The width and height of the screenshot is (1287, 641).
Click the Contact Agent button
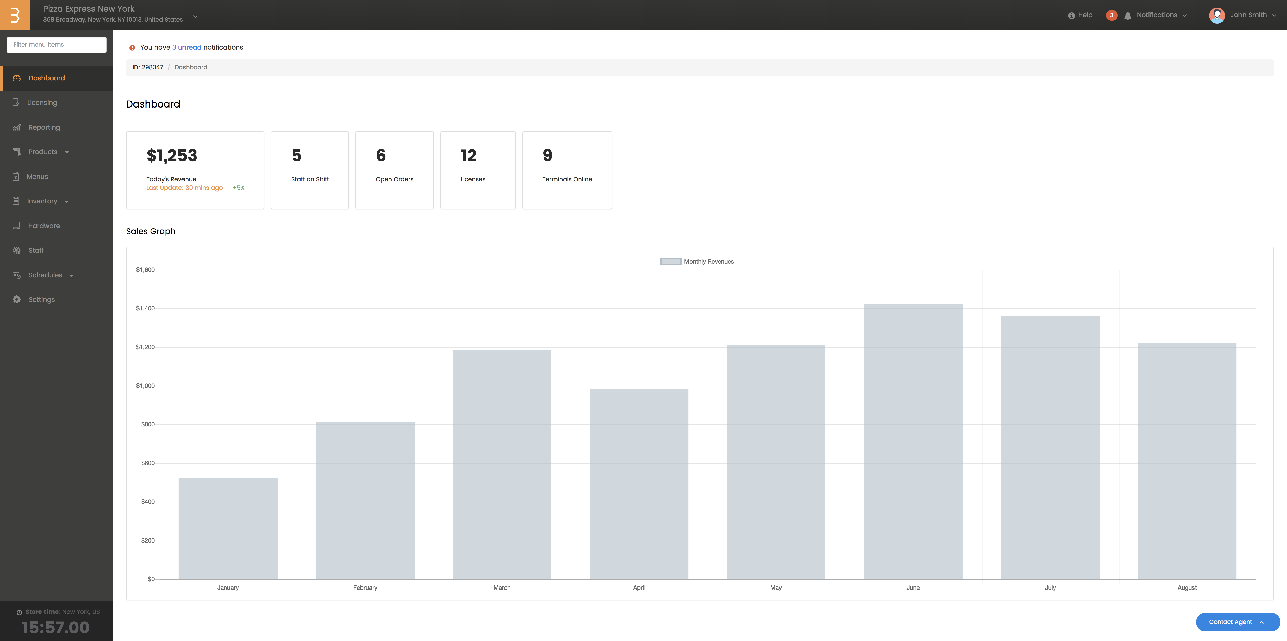[1237, 622]
